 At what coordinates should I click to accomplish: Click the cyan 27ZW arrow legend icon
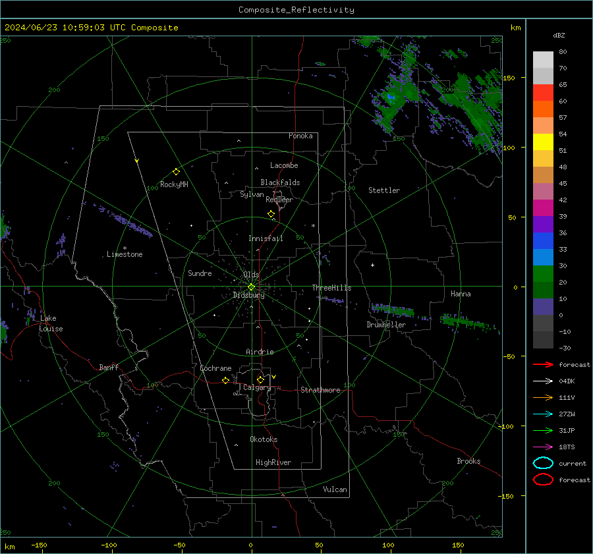(543, 414)
